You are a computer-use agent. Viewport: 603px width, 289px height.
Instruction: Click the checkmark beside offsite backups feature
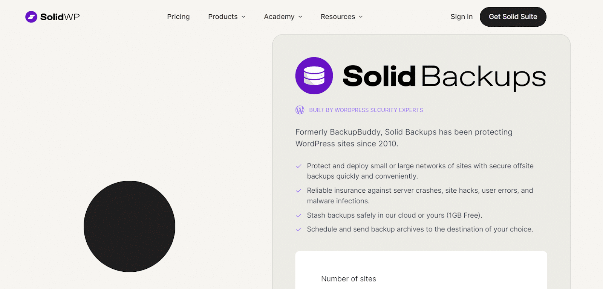298,166
